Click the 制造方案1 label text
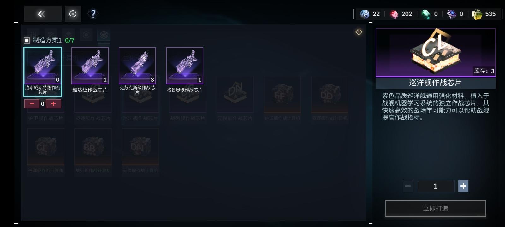Viewport: 505px width, 227px height. coord(47,40)
